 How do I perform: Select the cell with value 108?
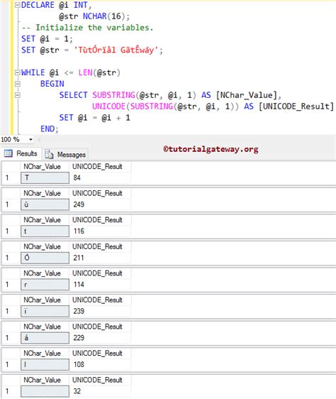(100, 365)
